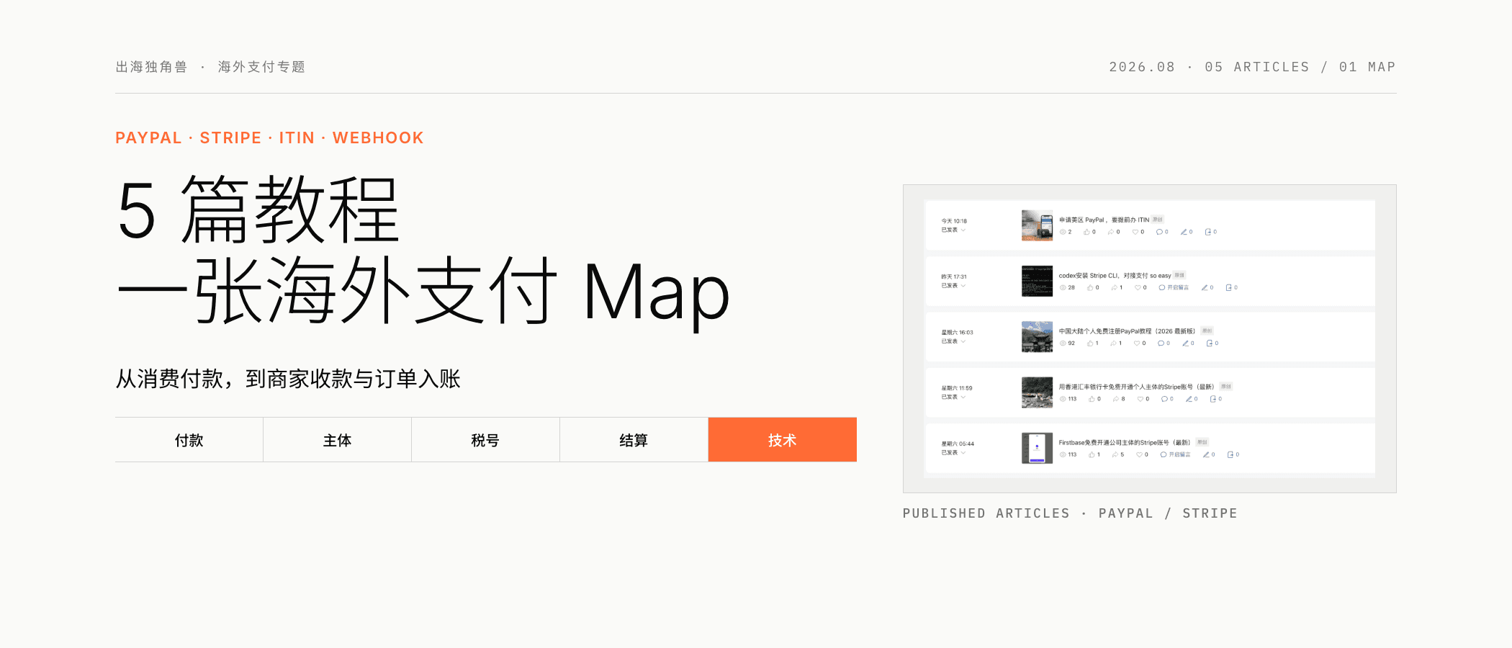The height and width of the screenshot is (648, 1512).
Task: Click heart icon on 中国大陆 PayPal教程 article
Action: (1137, 343)
